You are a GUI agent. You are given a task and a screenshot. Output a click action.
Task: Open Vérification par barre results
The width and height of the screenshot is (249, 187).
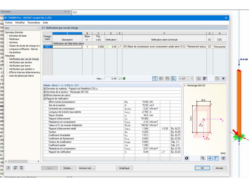pyautogui.click(x=20, y=66)
